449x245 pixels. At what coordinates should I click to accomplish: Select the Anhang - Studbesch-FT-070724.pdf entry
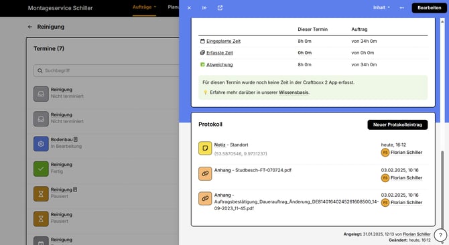pyautogui.click(x=253, y=170)
